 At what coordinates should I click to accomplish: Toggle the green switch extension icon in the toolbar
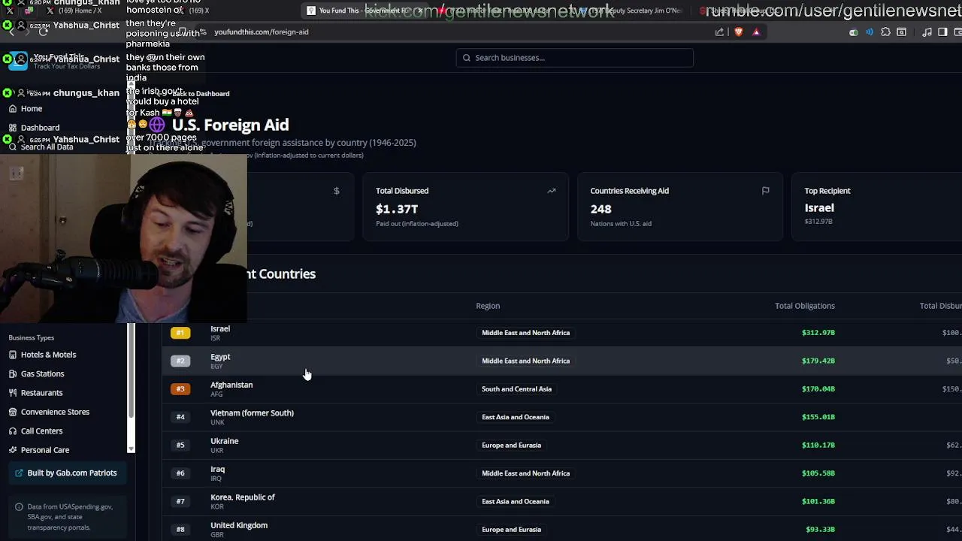pos(853,32)
